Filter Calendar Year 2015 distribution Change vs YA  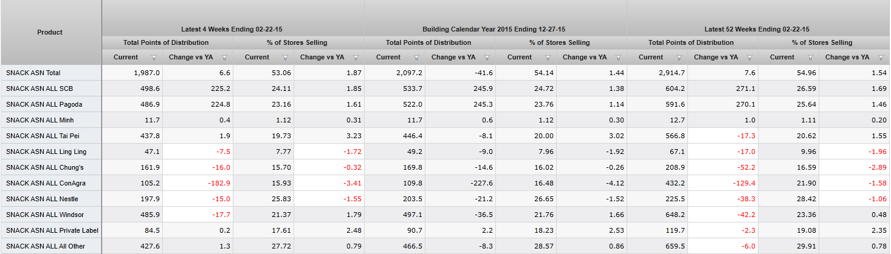[x=487, y=58]
